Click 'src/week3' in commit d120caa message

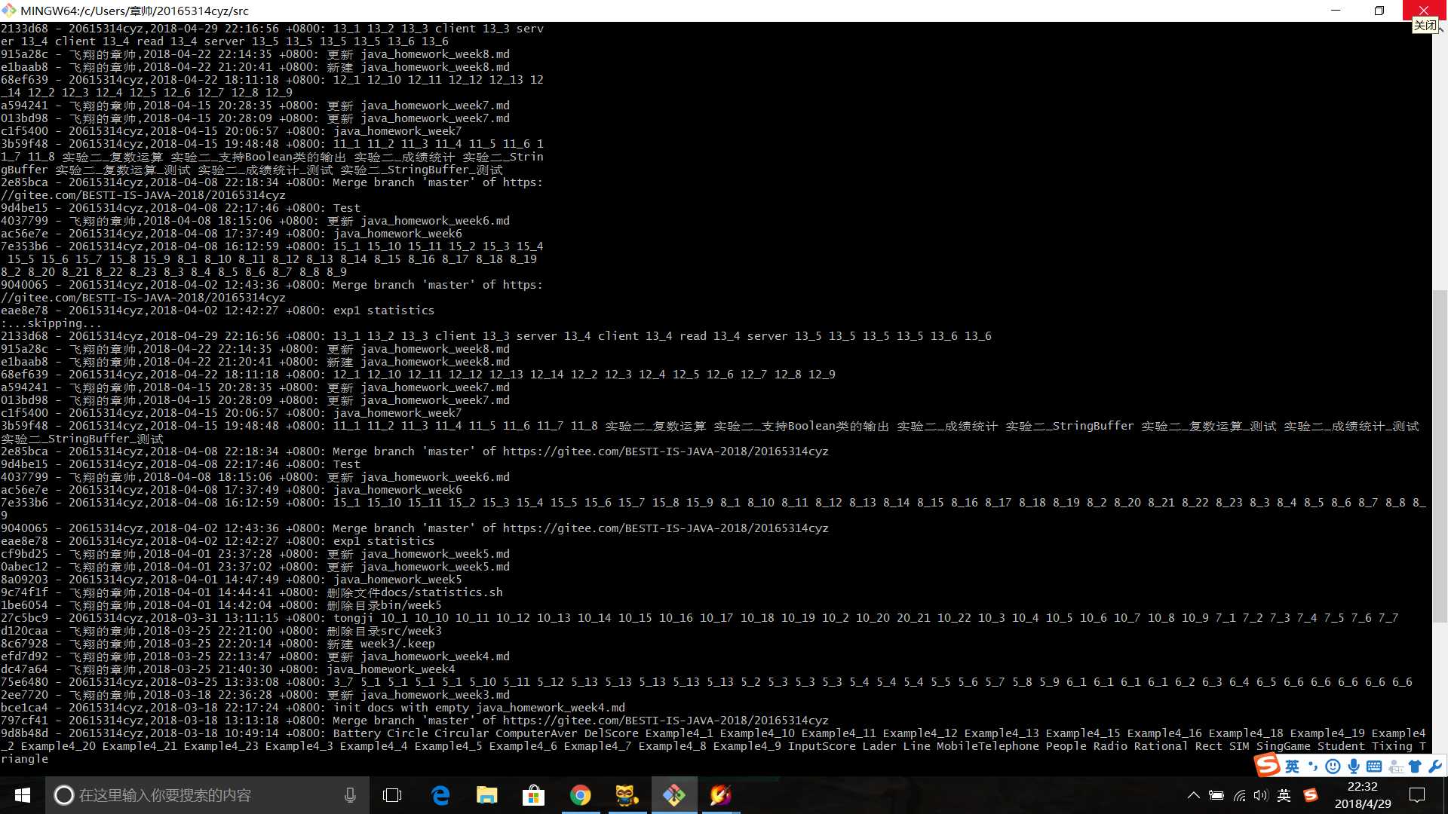click(410, 631)
